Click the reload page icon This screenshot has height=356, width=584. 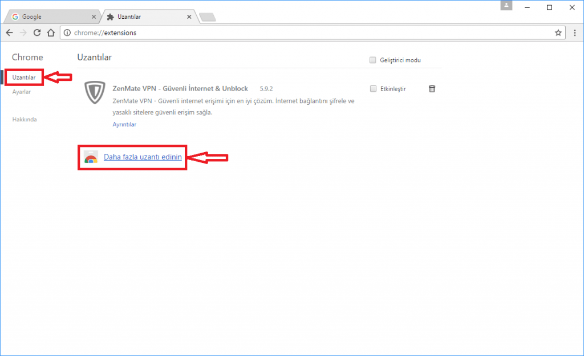(x=36, y=32)
